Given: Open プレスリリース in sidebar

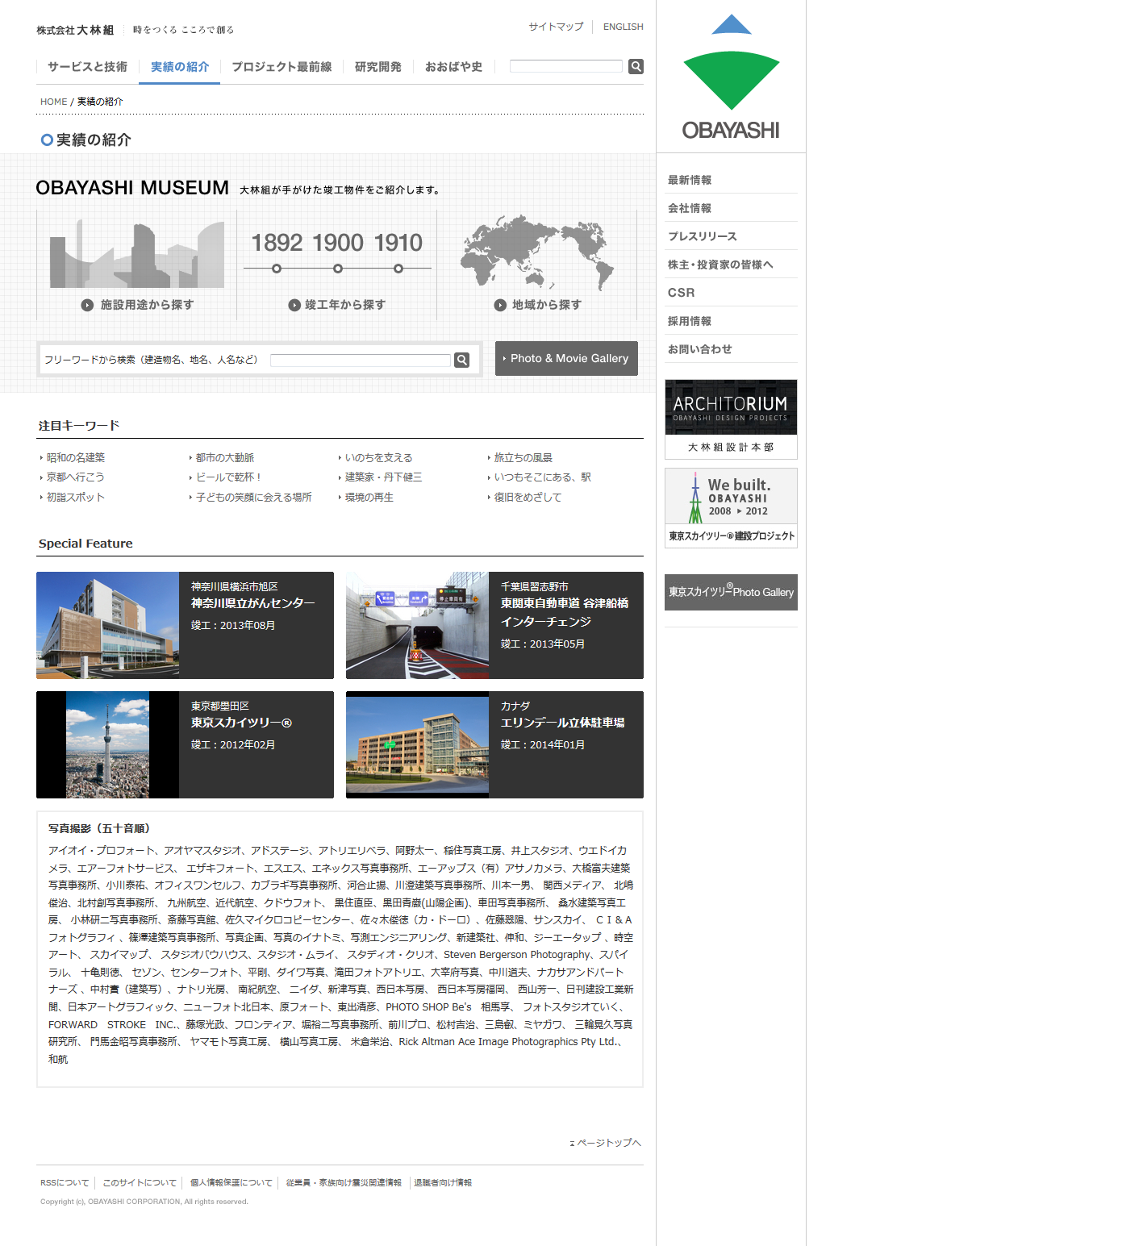Looking at the screenshot, I should coord(703,236).
